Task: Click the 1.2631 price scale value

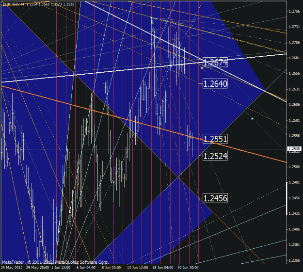Action: click(x=294, y=89)
